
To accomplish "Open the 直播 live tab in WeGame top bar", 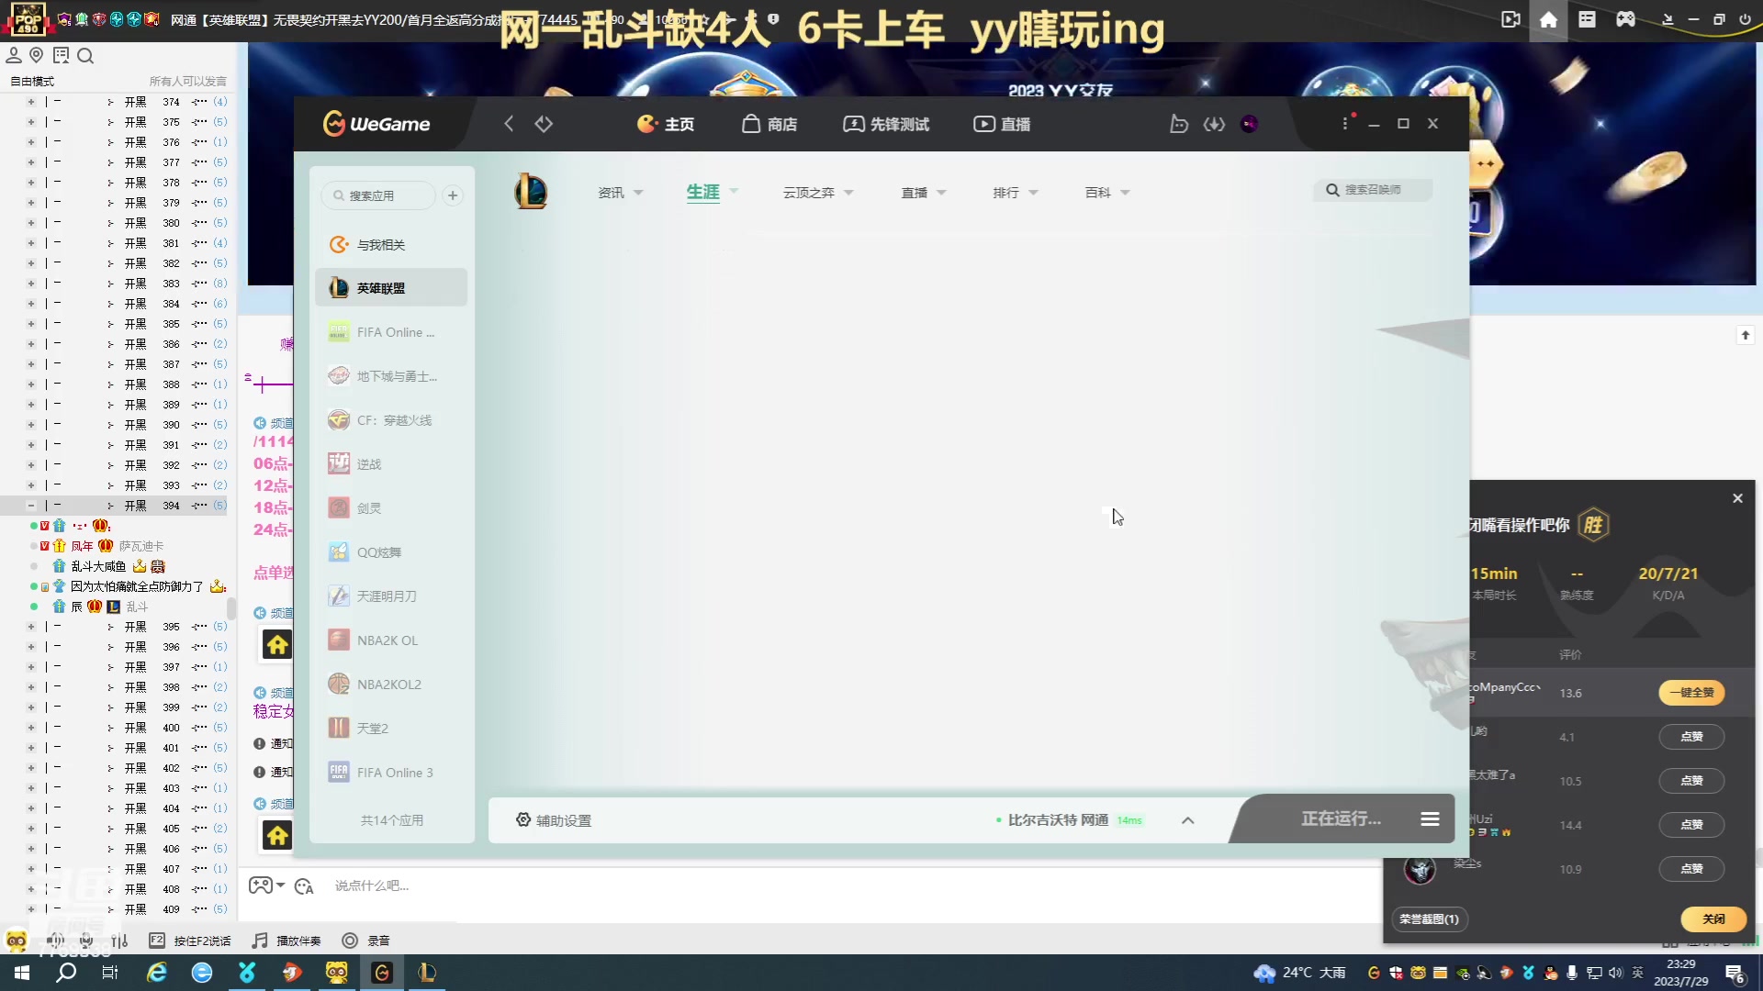I will click(1002, 124).
